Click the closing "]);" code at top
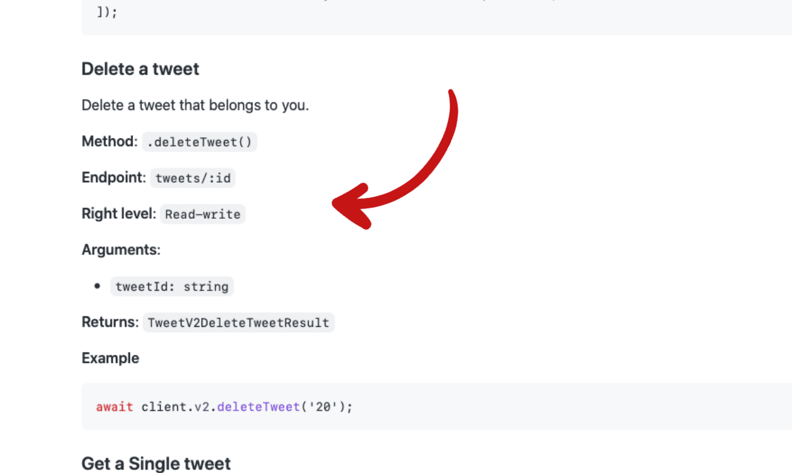792x473 pixels. click(x=107, y=12)
